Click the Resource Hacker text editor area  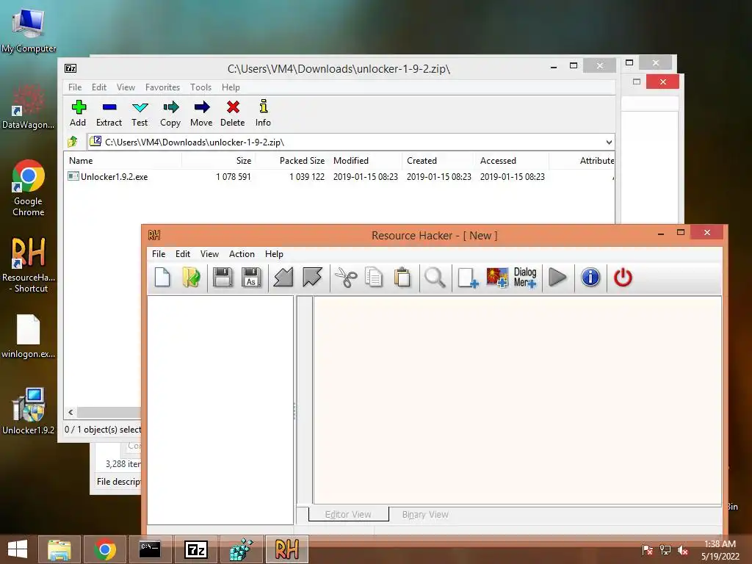pos(517,400)
